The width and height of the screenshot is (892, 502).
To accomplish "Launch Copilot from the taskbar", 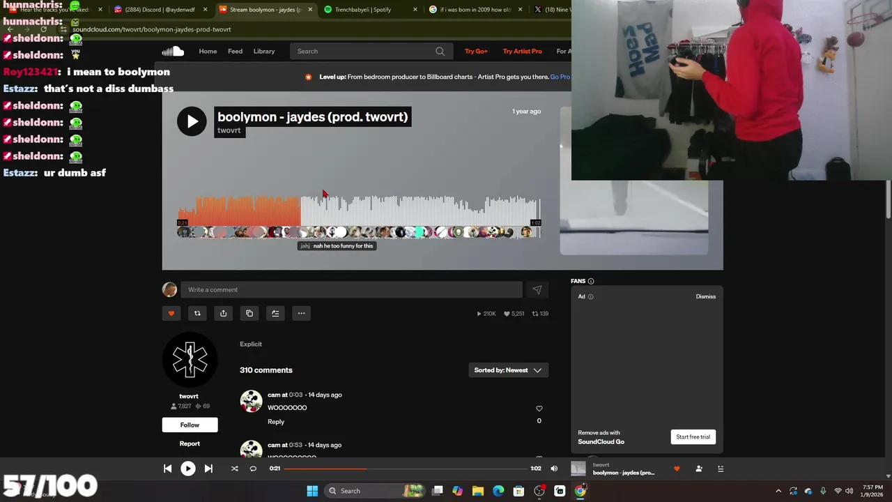I will coord(457,491).
